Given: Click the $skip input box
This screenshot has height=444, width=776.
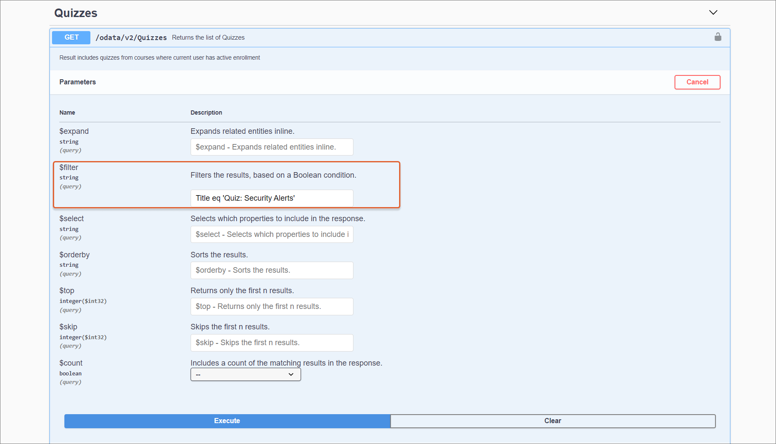Looking at the screenshot, I should click(x=272, y=343).
